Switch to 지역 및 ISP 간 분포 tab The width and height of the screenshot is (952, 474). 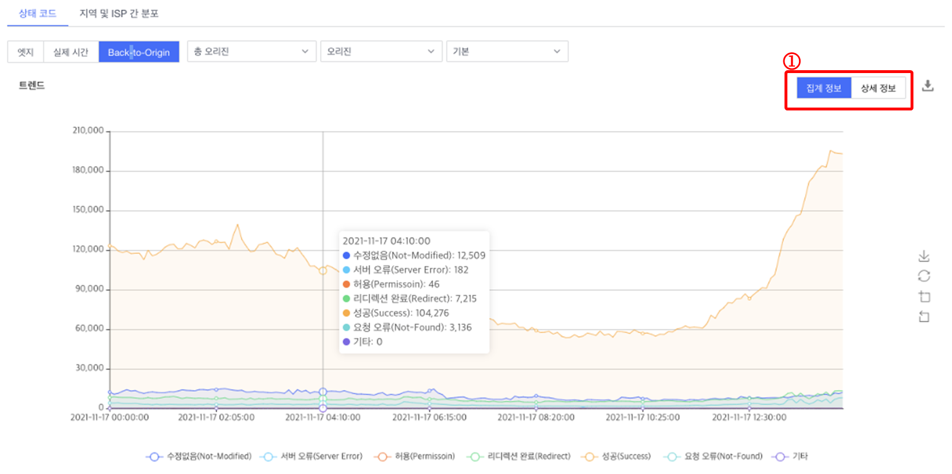119,13
